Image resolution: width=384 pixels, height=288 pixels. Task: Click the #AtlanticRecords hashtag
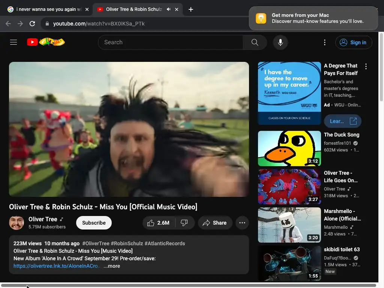165,243
